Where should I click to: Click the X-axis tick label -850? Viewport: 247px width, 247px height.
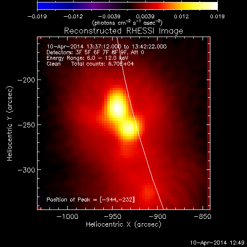pyautogui.click(x=203, y=216)
